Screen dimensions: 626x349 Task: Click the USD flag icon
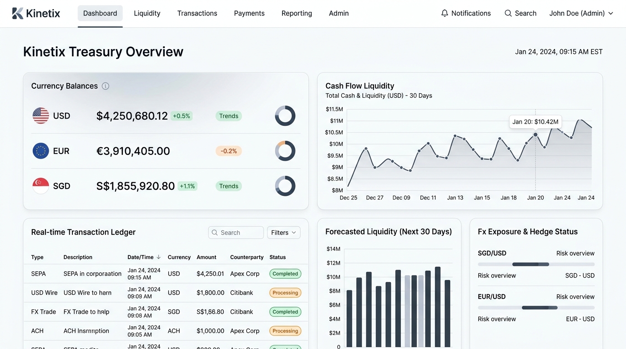click(41, 116)
